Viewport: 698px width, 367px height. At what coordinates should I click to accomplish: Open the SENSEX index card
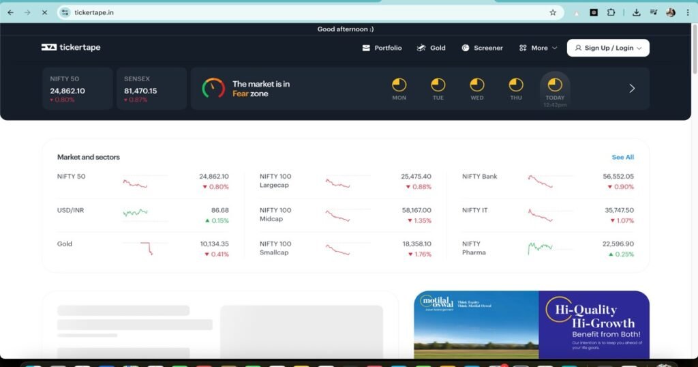coord(151,89)
